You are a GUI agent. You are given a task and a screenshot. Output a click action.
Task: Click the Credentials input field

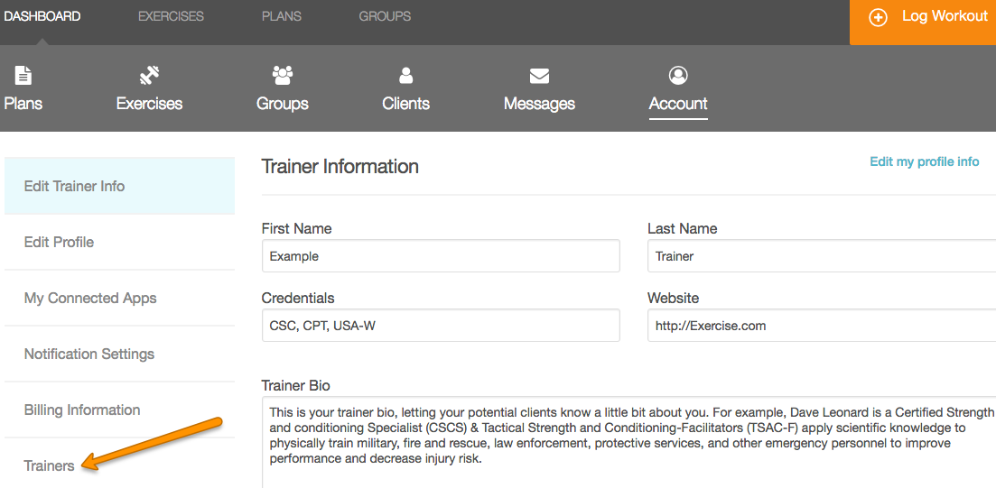click(441, 326)
